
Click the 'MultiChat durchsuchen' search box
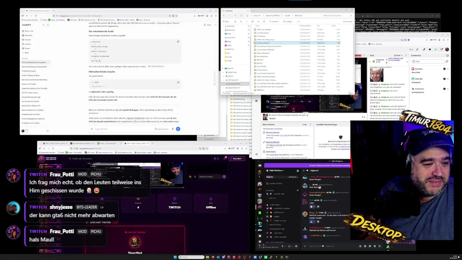click(337, 16)
